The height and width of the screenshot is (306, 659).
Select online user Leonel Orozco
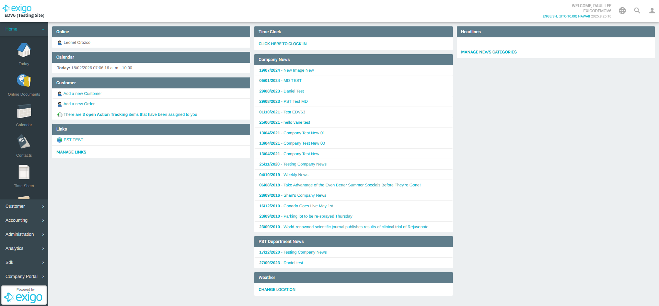point(77,42)
